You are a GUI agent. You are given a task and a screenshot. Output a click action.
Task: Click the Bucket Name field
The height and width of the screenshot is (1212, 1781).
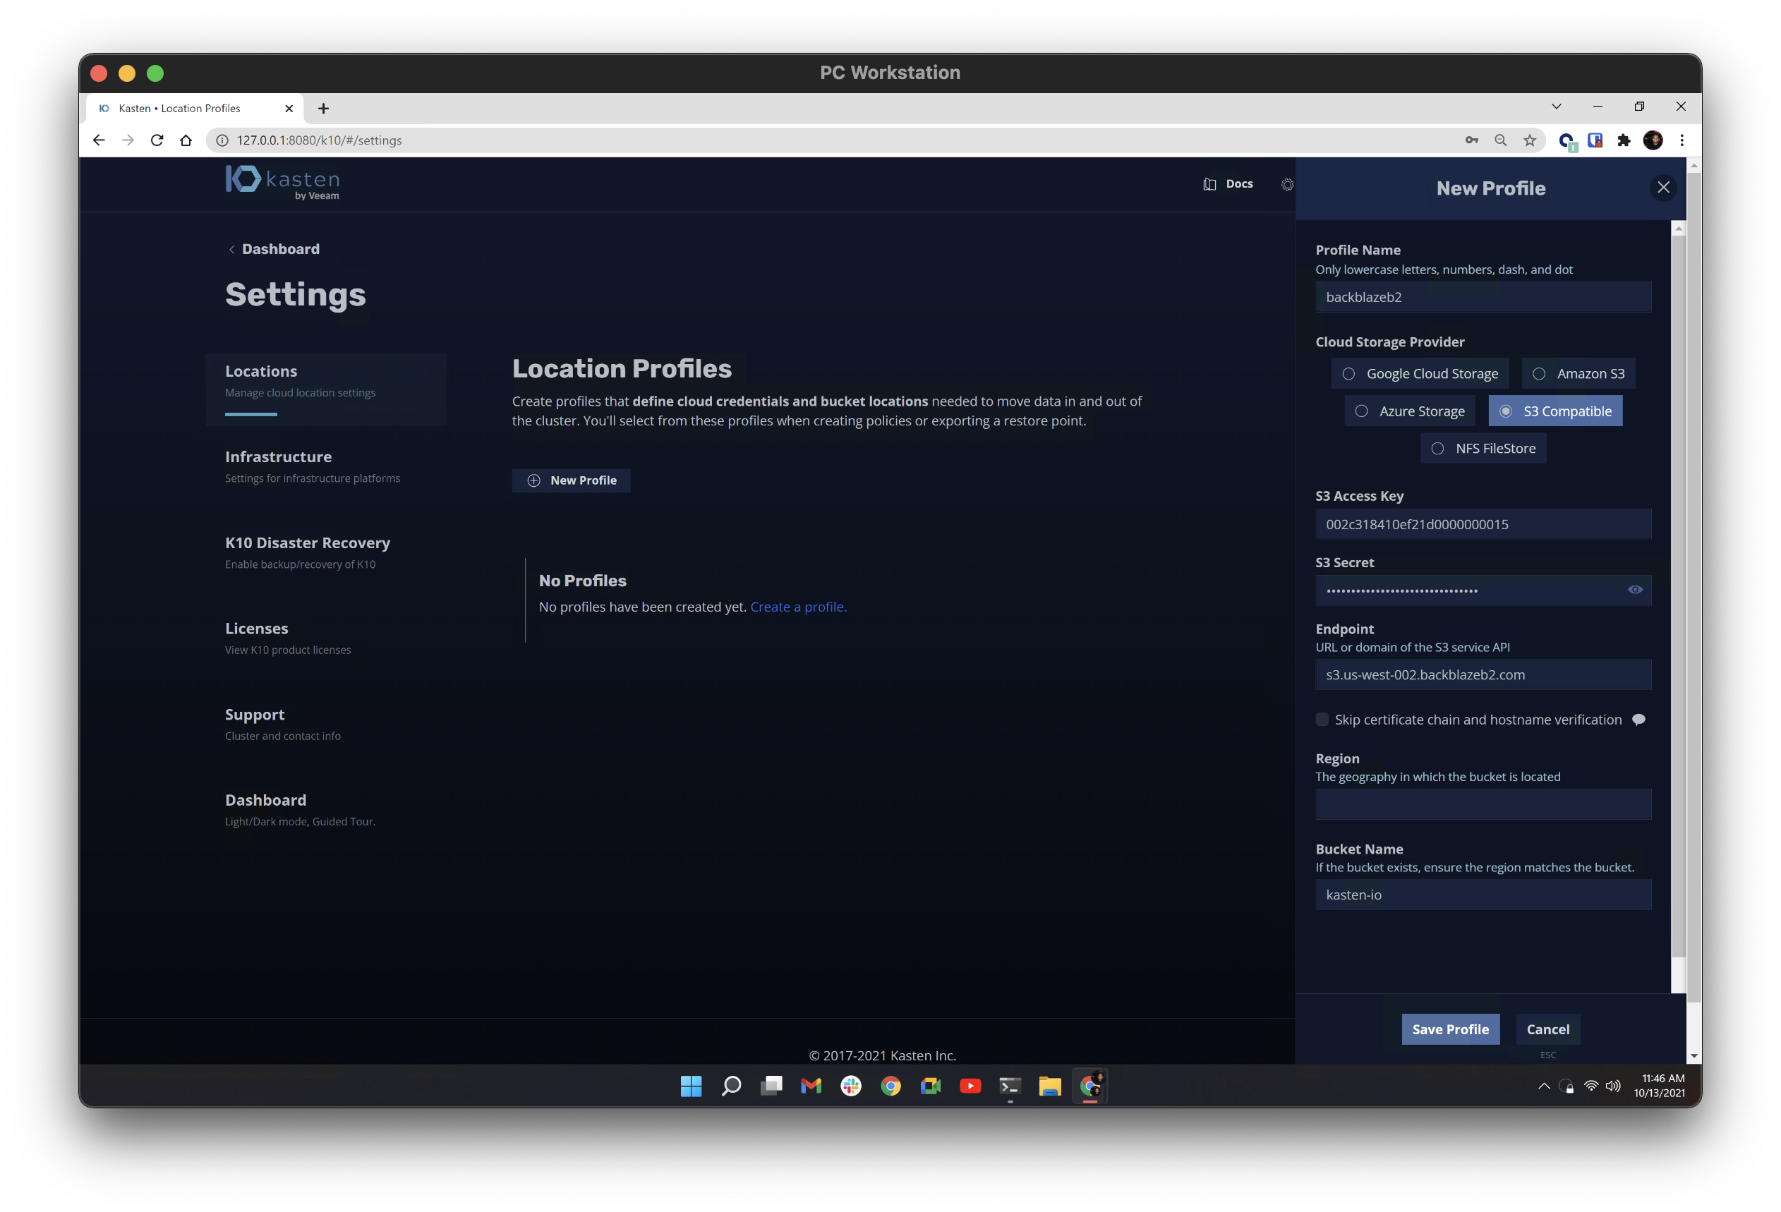(1484, 895)
